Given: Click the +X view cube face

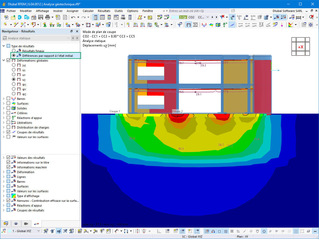Looking at the screenshot, I should [301, 47].
